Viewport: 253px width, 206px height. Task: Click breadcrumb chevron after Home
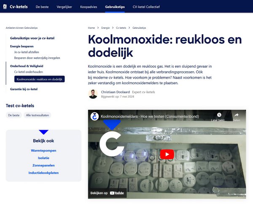[98, 28]
